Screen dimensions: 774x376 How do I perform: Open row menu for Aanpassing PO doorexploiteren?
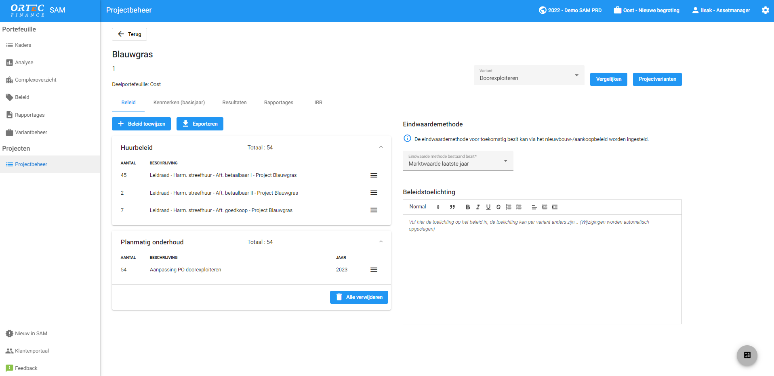tap(374, 270)
